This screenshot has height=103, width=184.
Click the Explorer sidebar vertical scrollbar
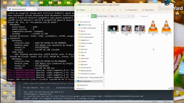pyautogui.click(x=104, y=47)
